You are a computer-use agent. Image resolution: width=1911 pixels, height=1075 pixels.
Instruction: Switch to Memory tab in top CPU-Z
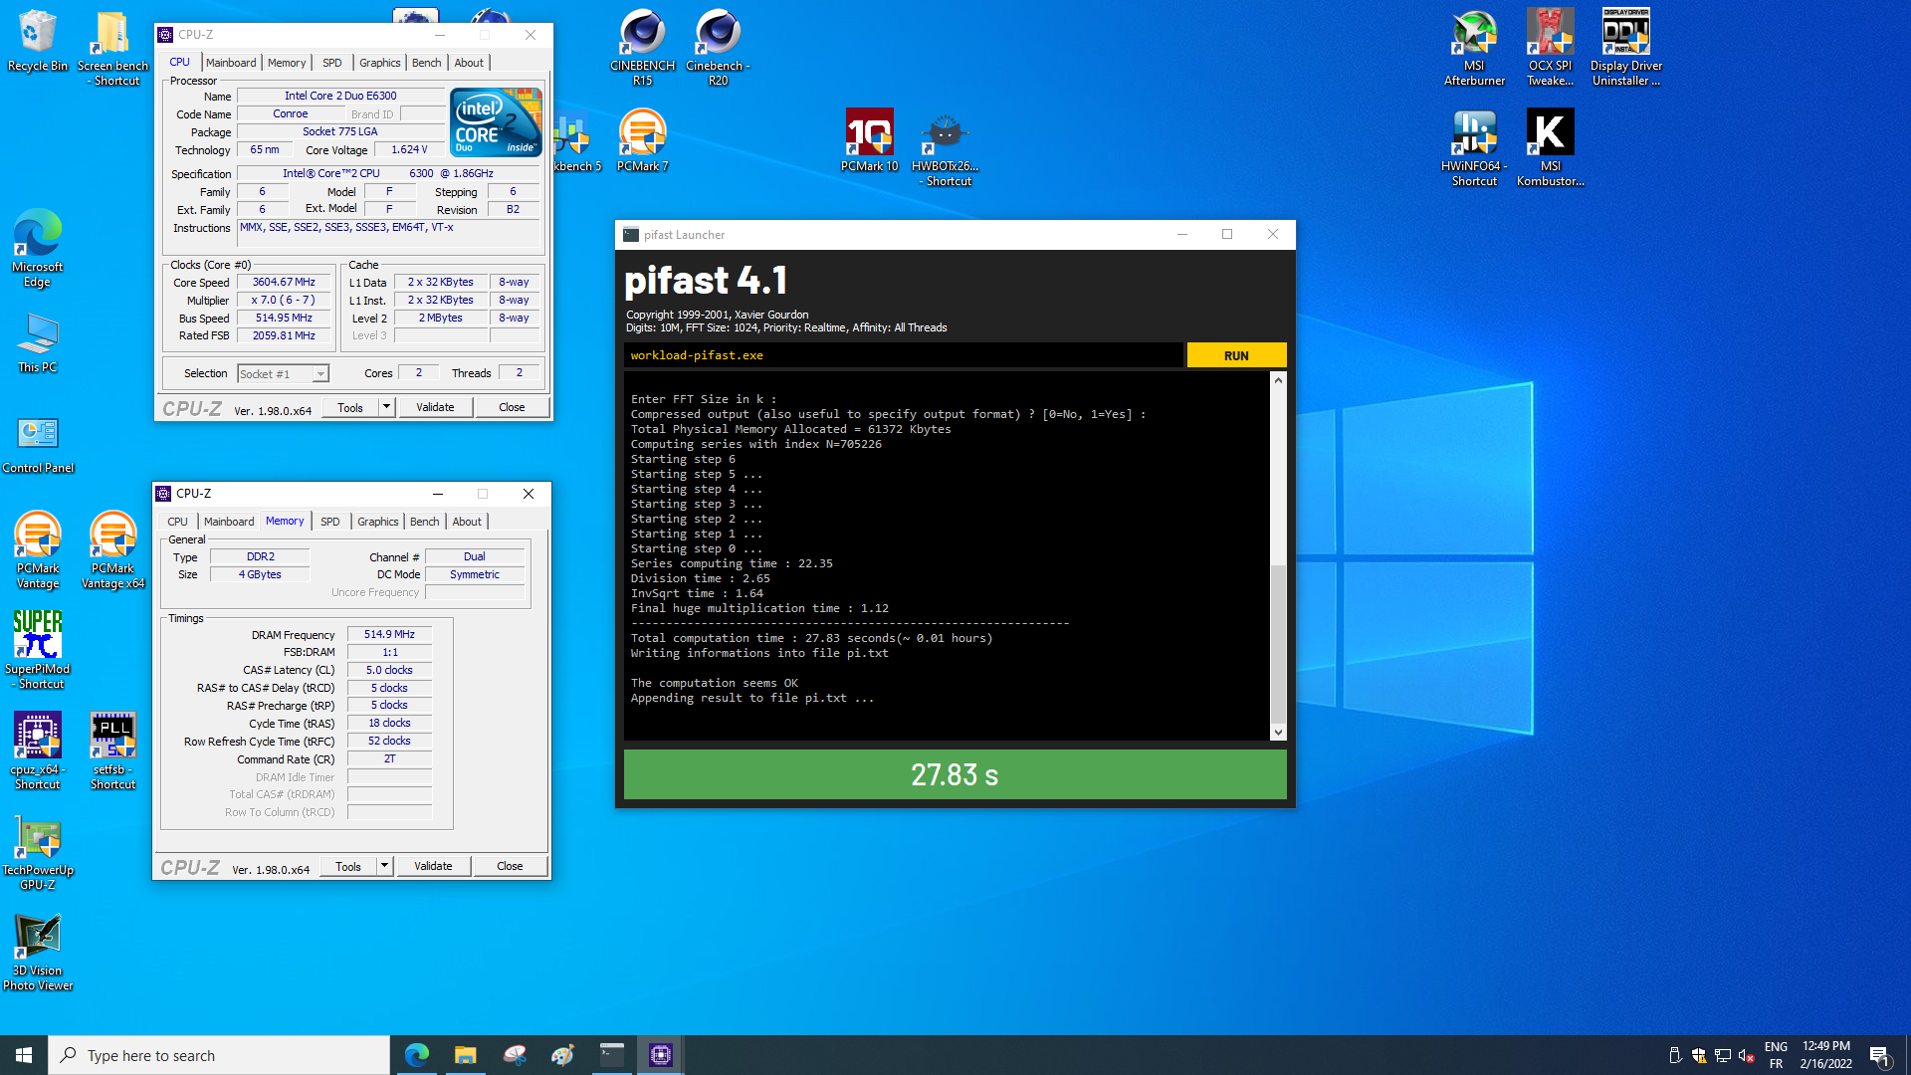pos(287,63)
